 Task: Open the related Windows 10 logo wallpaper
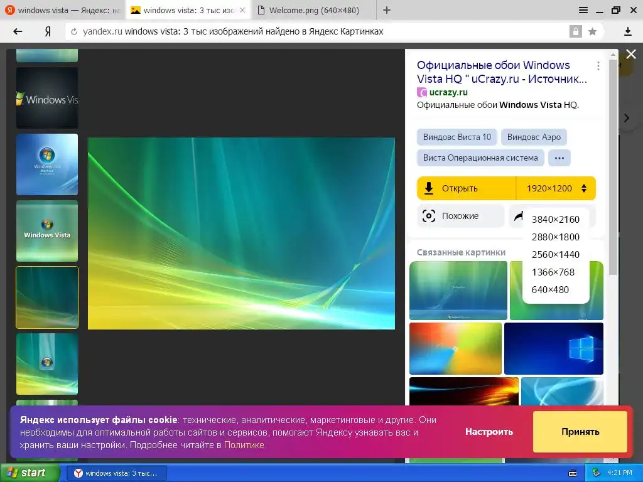click(554, 348)
